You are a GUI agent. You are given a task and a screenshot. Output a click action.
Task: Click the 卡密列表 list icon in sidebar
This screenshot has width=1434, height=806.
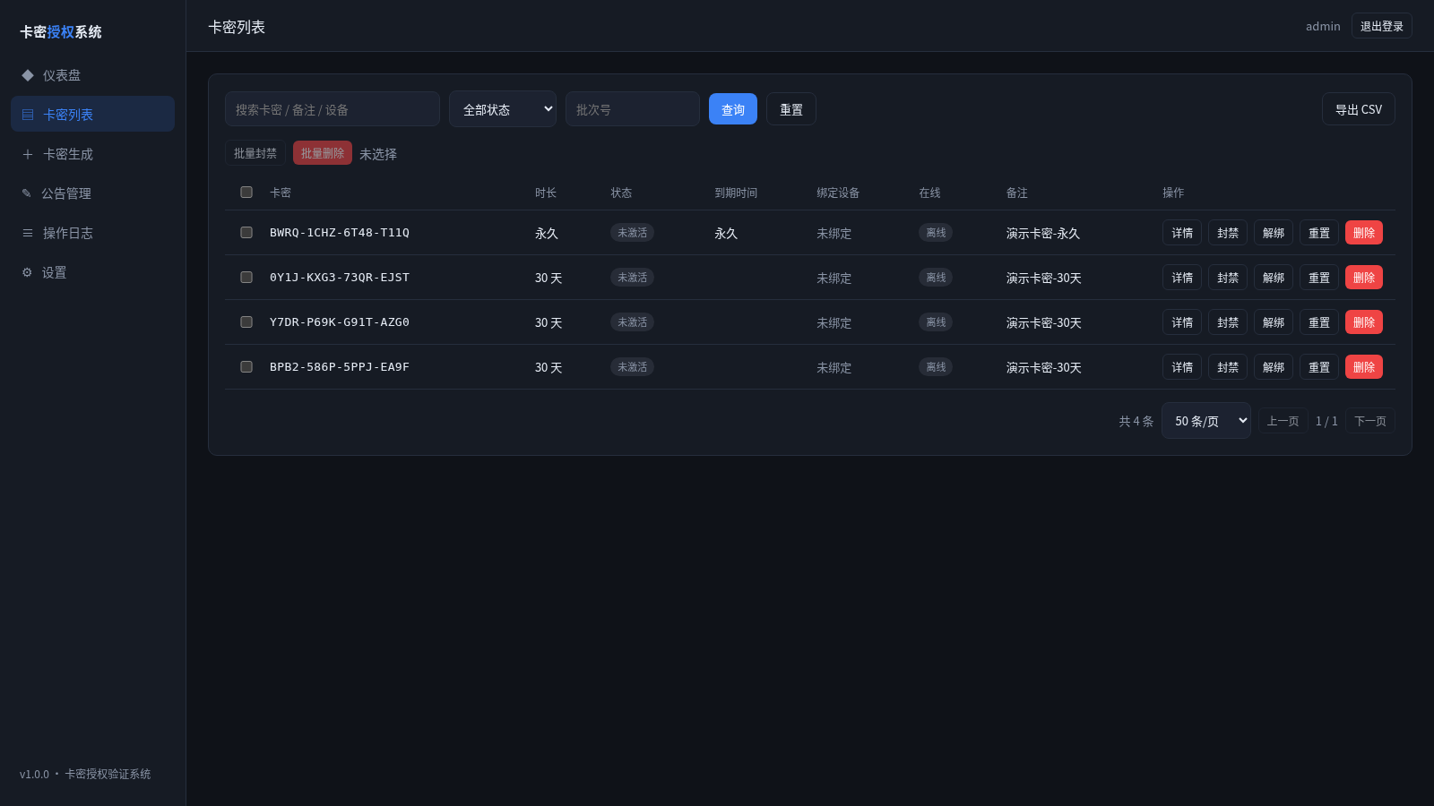[x=28, y=115]
